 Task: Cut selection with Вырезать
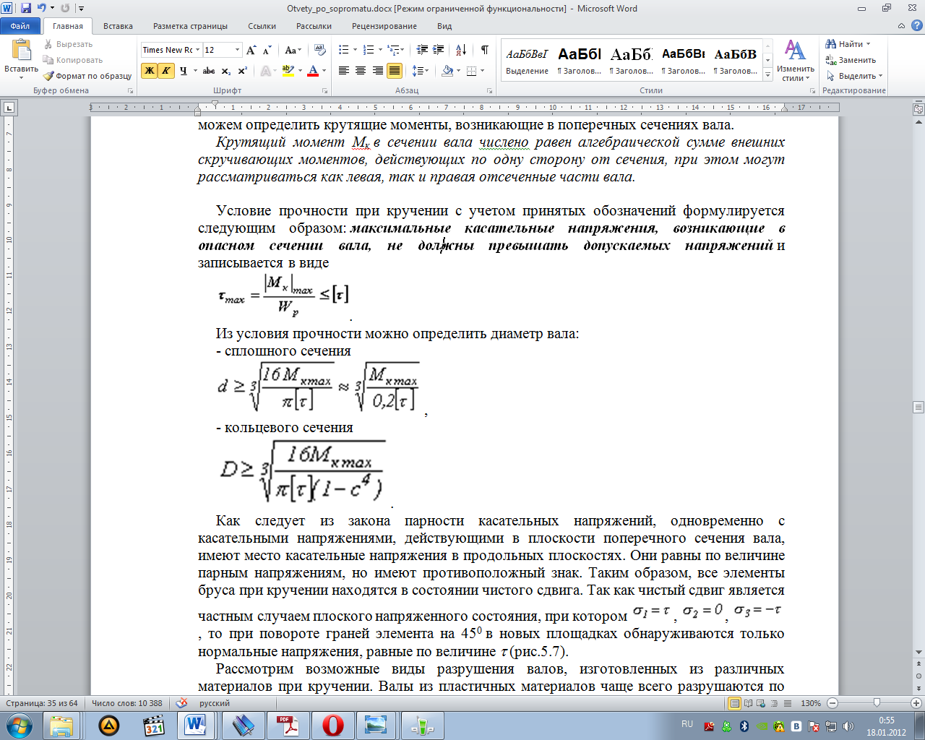coord(68,44)
